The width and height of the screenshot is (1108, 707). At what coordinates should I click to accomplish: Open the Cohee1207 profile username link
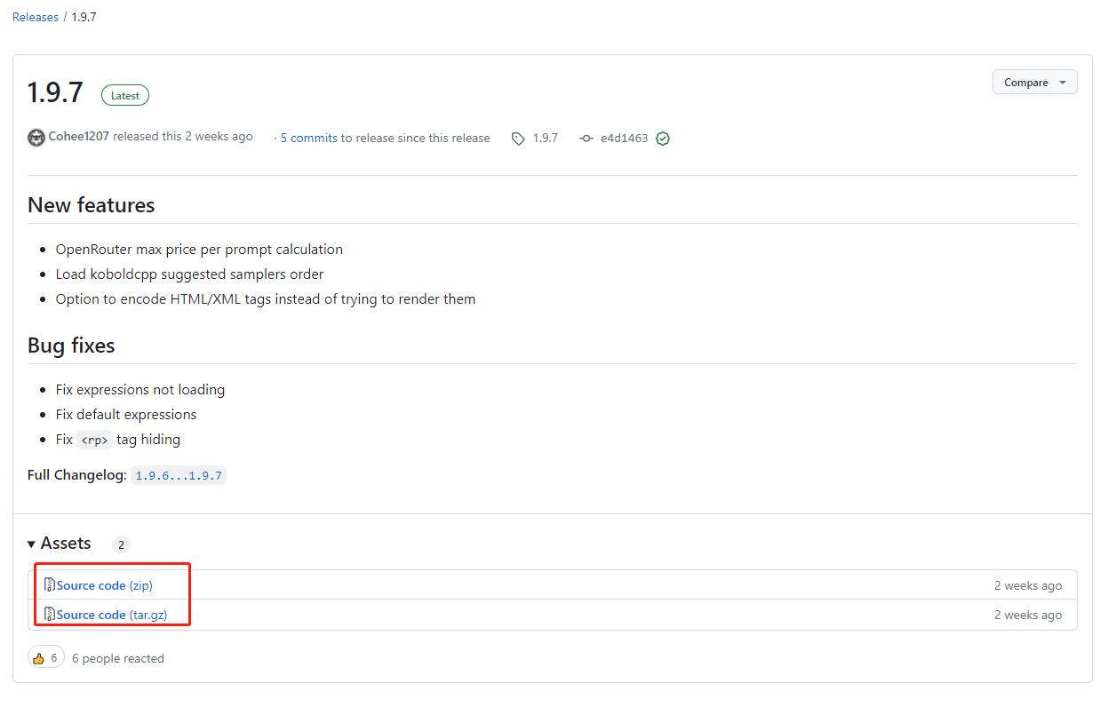point(79,137)
